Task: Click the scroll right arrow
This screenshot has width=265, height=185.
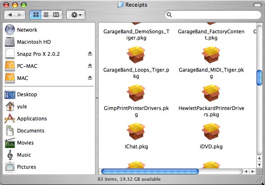Action: coord(252,172)
